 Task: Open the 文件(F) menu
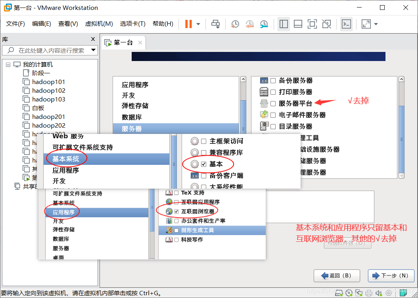point(15,24)
